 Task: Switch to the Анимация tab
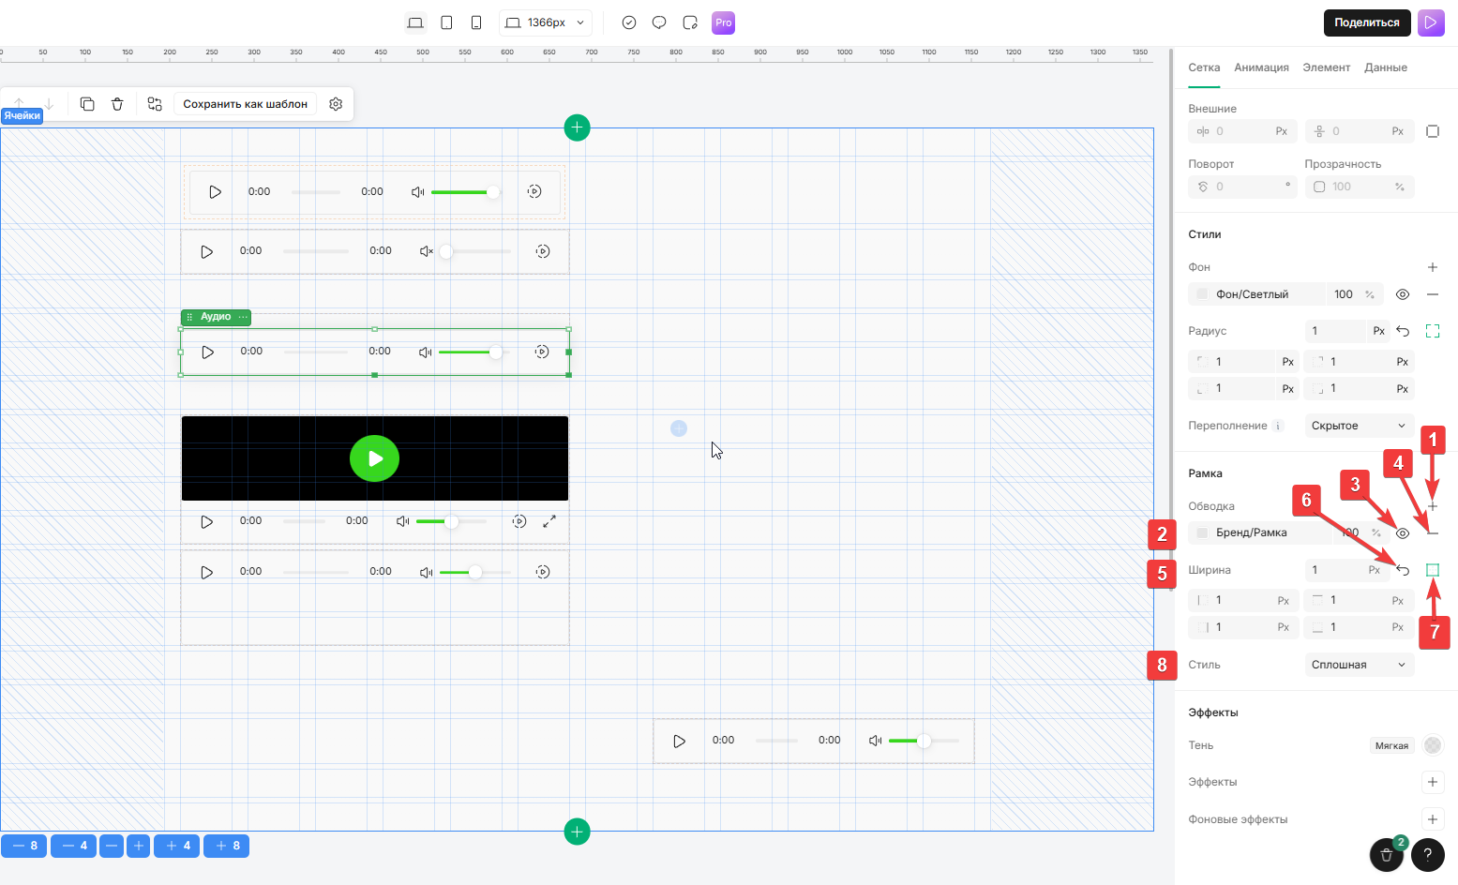(1261, 67)
